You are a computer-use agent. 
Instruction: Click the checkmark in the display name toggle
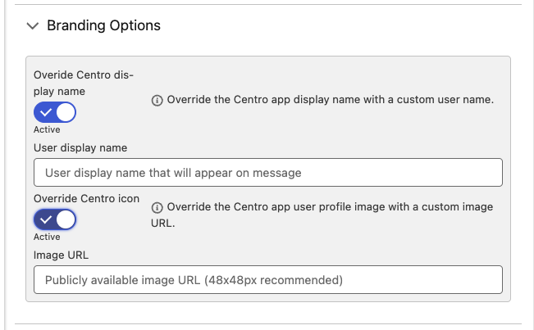click(x=45, y=111)
